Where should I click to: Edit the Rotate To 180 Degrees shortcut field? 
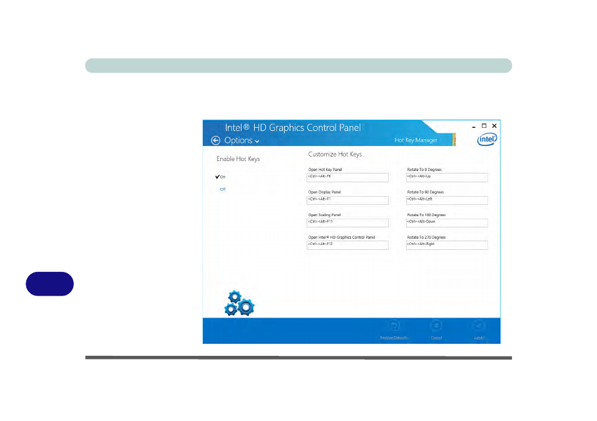click(447, 222)
